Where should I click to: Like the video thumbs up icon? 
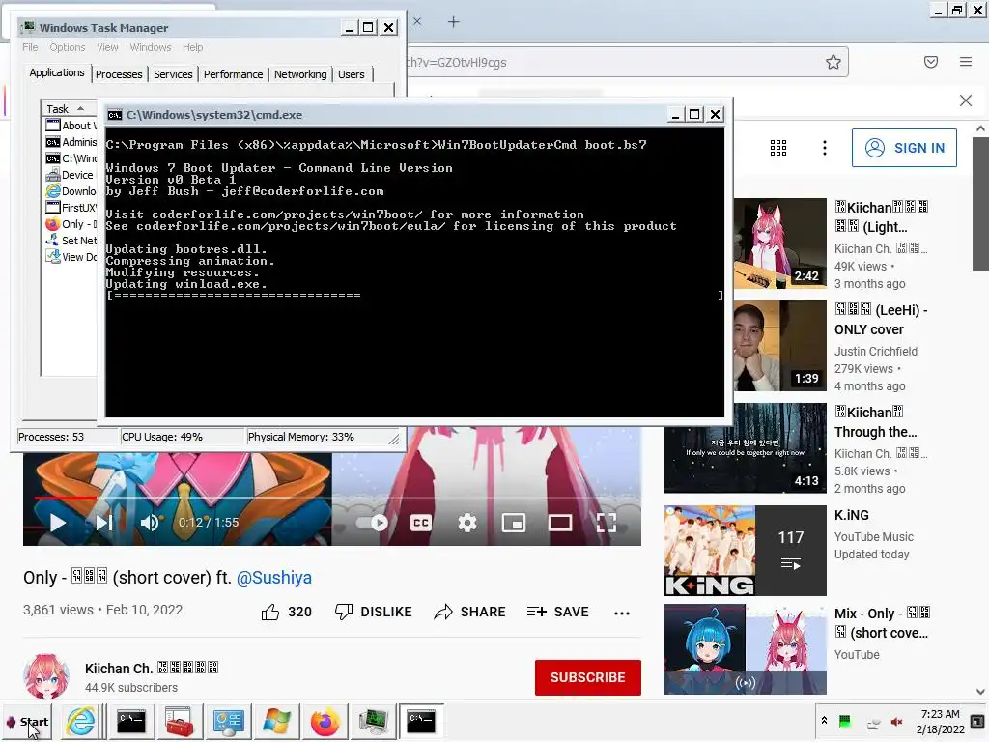pyautogui.click(x=270, y=612)
